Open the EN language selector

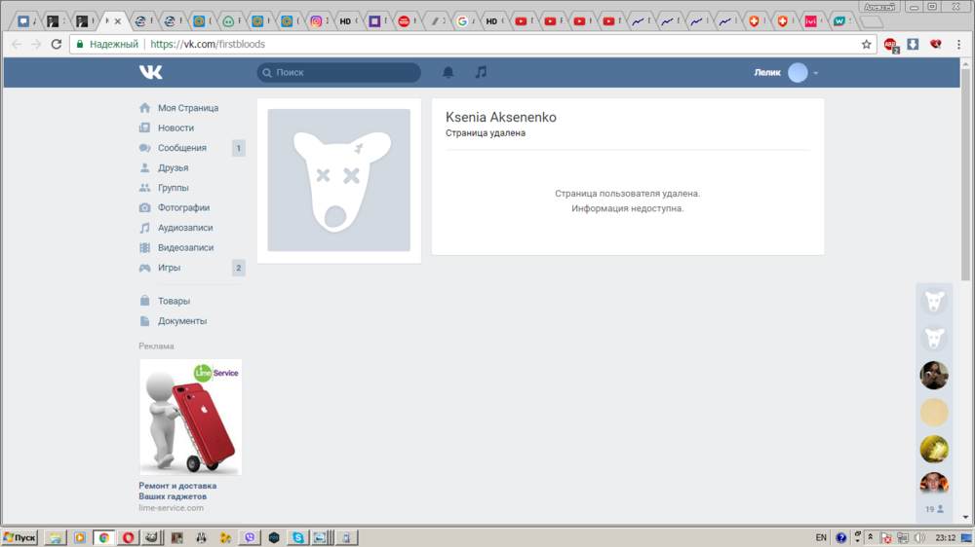click(x=820, y=537)
